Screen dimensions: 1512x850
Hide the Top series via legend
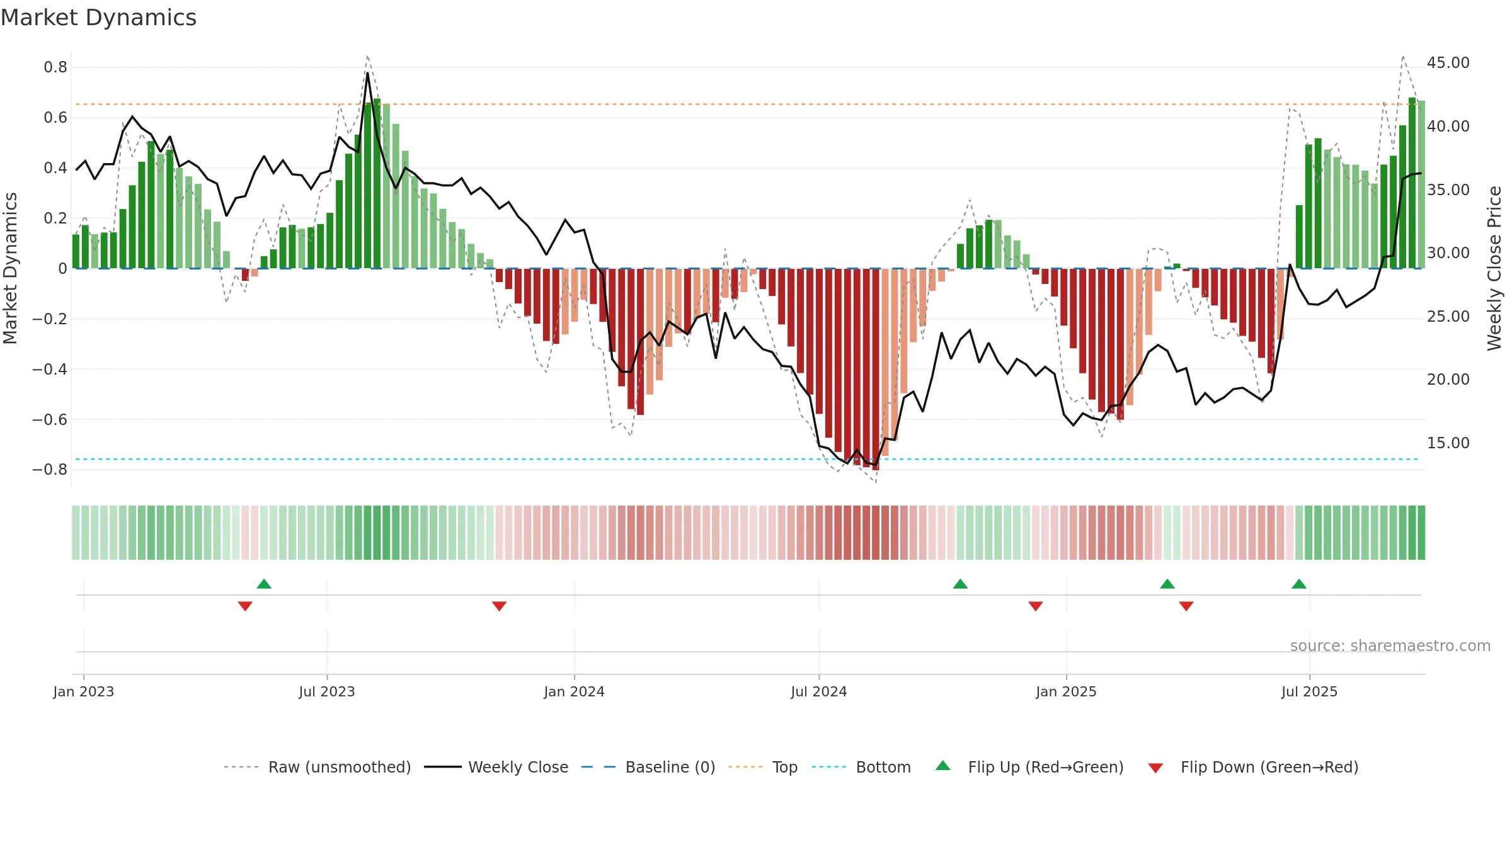coord(763,767)
